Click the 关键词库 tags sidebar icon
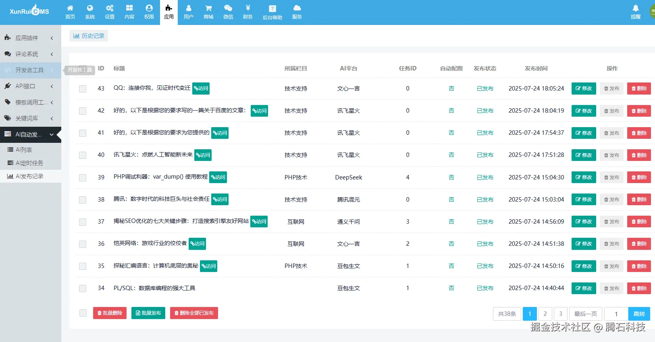Screen dimensions: 655x342 (x=8, y=118)
